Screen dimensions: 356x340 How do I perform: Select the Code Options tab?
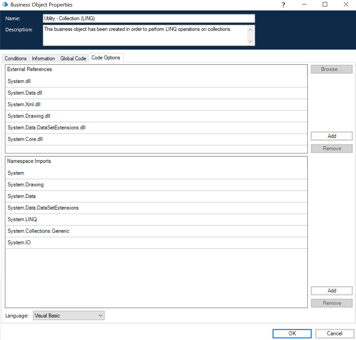pyautogui.click(x=106, y=58)
